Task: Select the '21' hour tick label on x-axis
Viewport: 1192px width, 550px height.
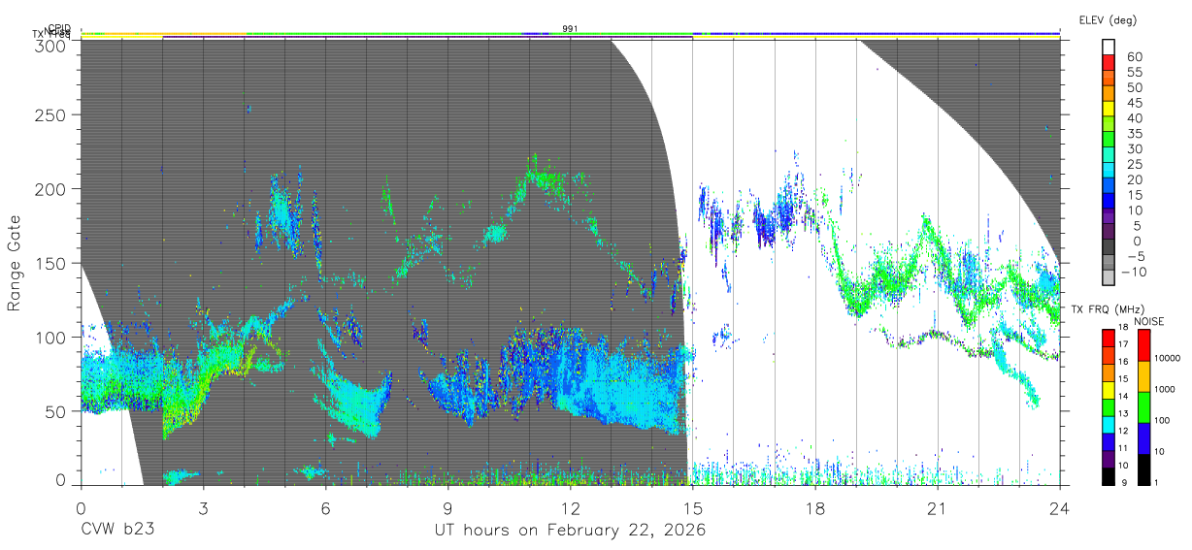Action: coord(938,507)
